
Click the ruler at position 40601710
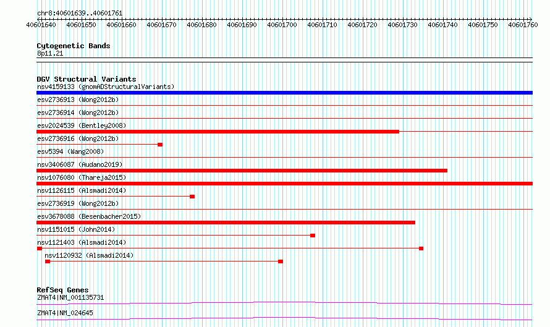323,25
